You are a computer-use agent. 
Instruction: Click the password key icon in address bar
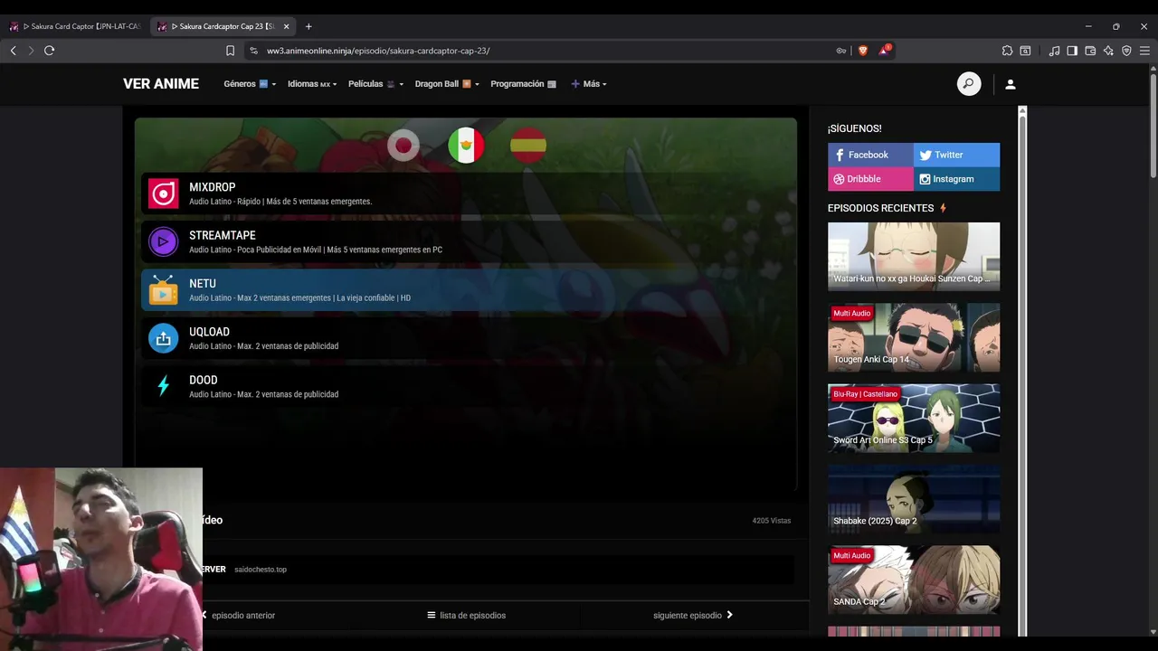point(841,51)
